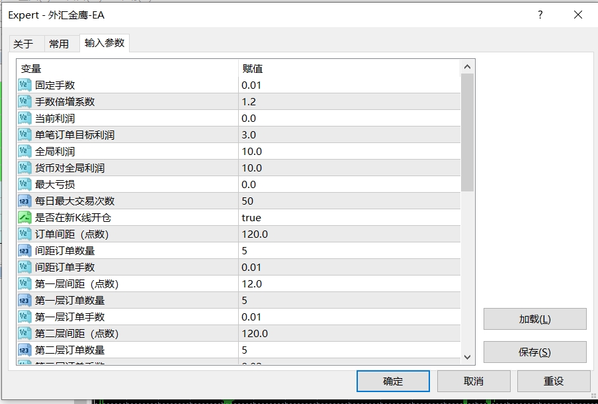Click the vertical scrollbar thumb
Image resolution: width=598 pixels, height=404 pixels.
point(467,132)
